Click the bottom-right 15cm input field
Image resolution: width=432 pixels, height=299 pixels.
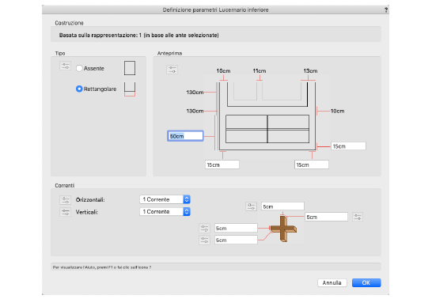click(x=312, y=165)
